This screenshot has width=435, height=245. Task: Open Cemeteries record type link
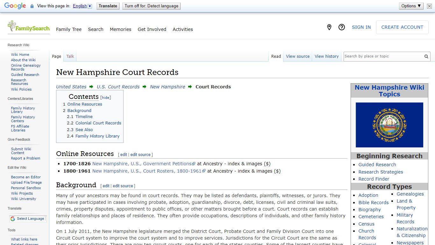371,217
